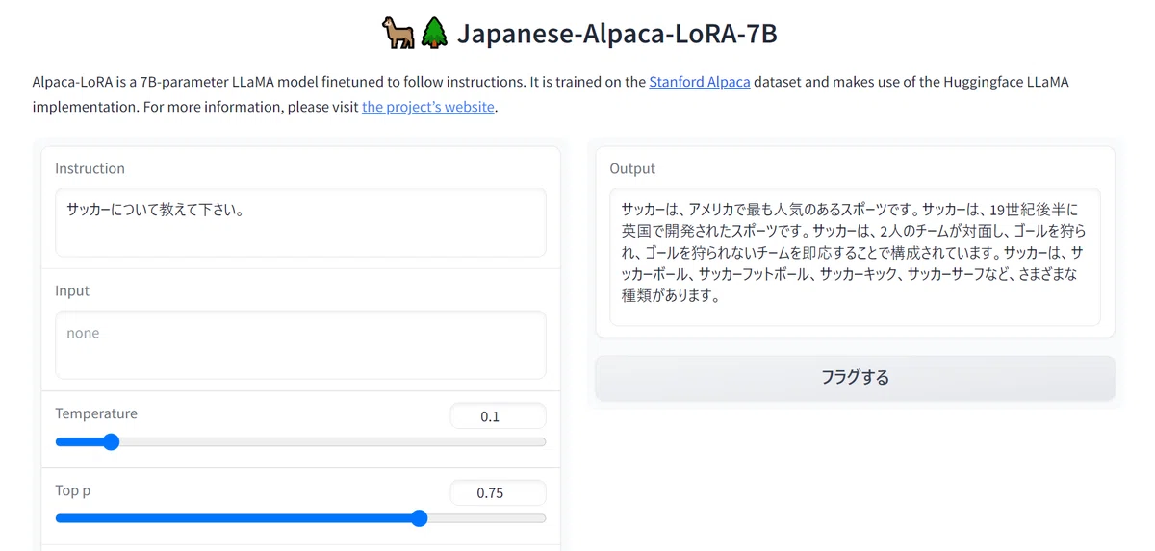The width and height of the screenshot is (1155, 551).
Task: Focus the Instruction text box
Action: coord(300,222)
